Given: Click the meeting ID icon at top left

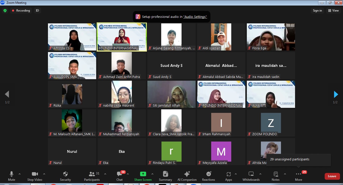Looking at the screenshot, I should 37,11.
